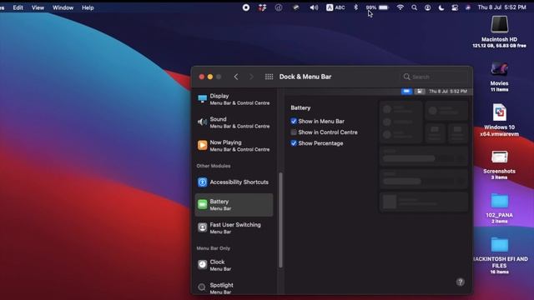Select the Sound speaker icon in sidebar
Screen dimensions: 534x300
(x=202, y=122)
